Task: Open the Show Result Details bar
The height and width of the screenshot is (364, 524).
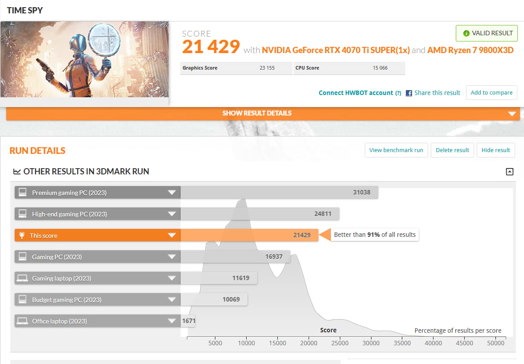Action: coord(263,113)
